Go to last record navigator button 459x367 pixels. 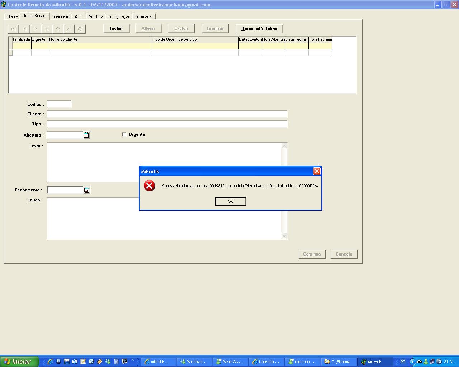(x=47, y=29)
